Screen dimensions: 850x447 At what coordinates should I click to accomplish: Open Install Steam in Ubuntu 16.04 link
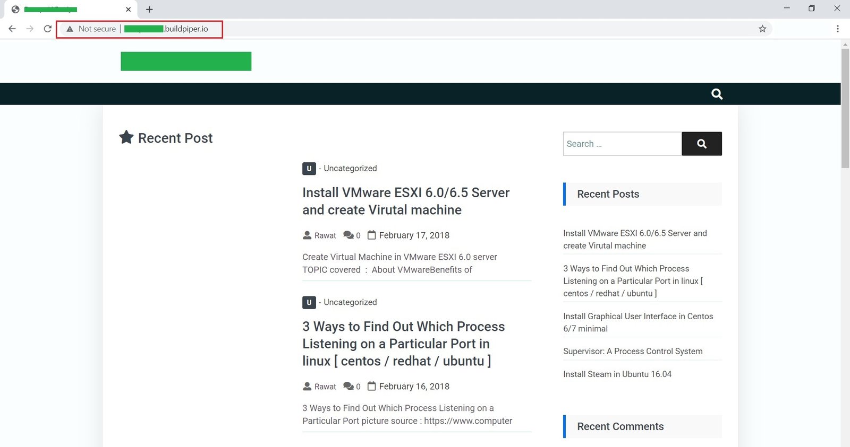(x=617, y=374)
